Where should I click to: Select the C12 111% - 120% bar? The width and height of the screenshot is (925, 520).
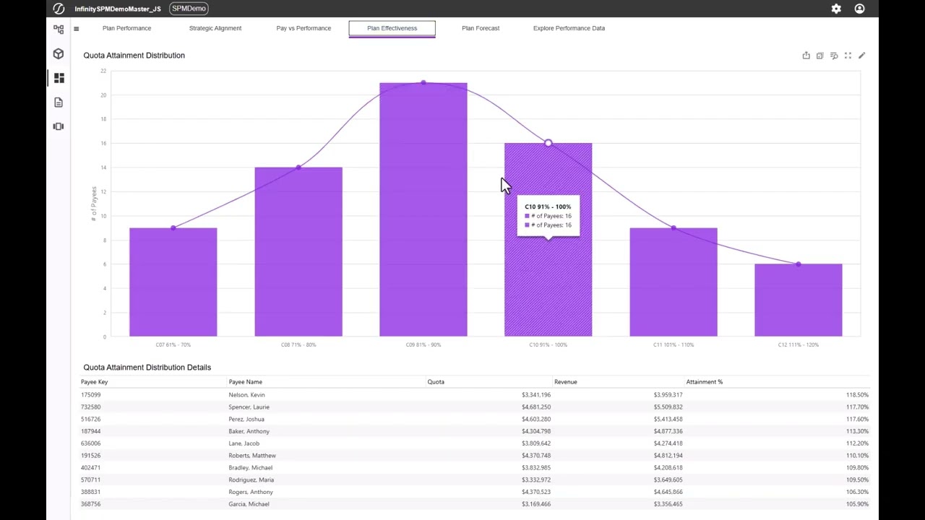coord(799,300)
